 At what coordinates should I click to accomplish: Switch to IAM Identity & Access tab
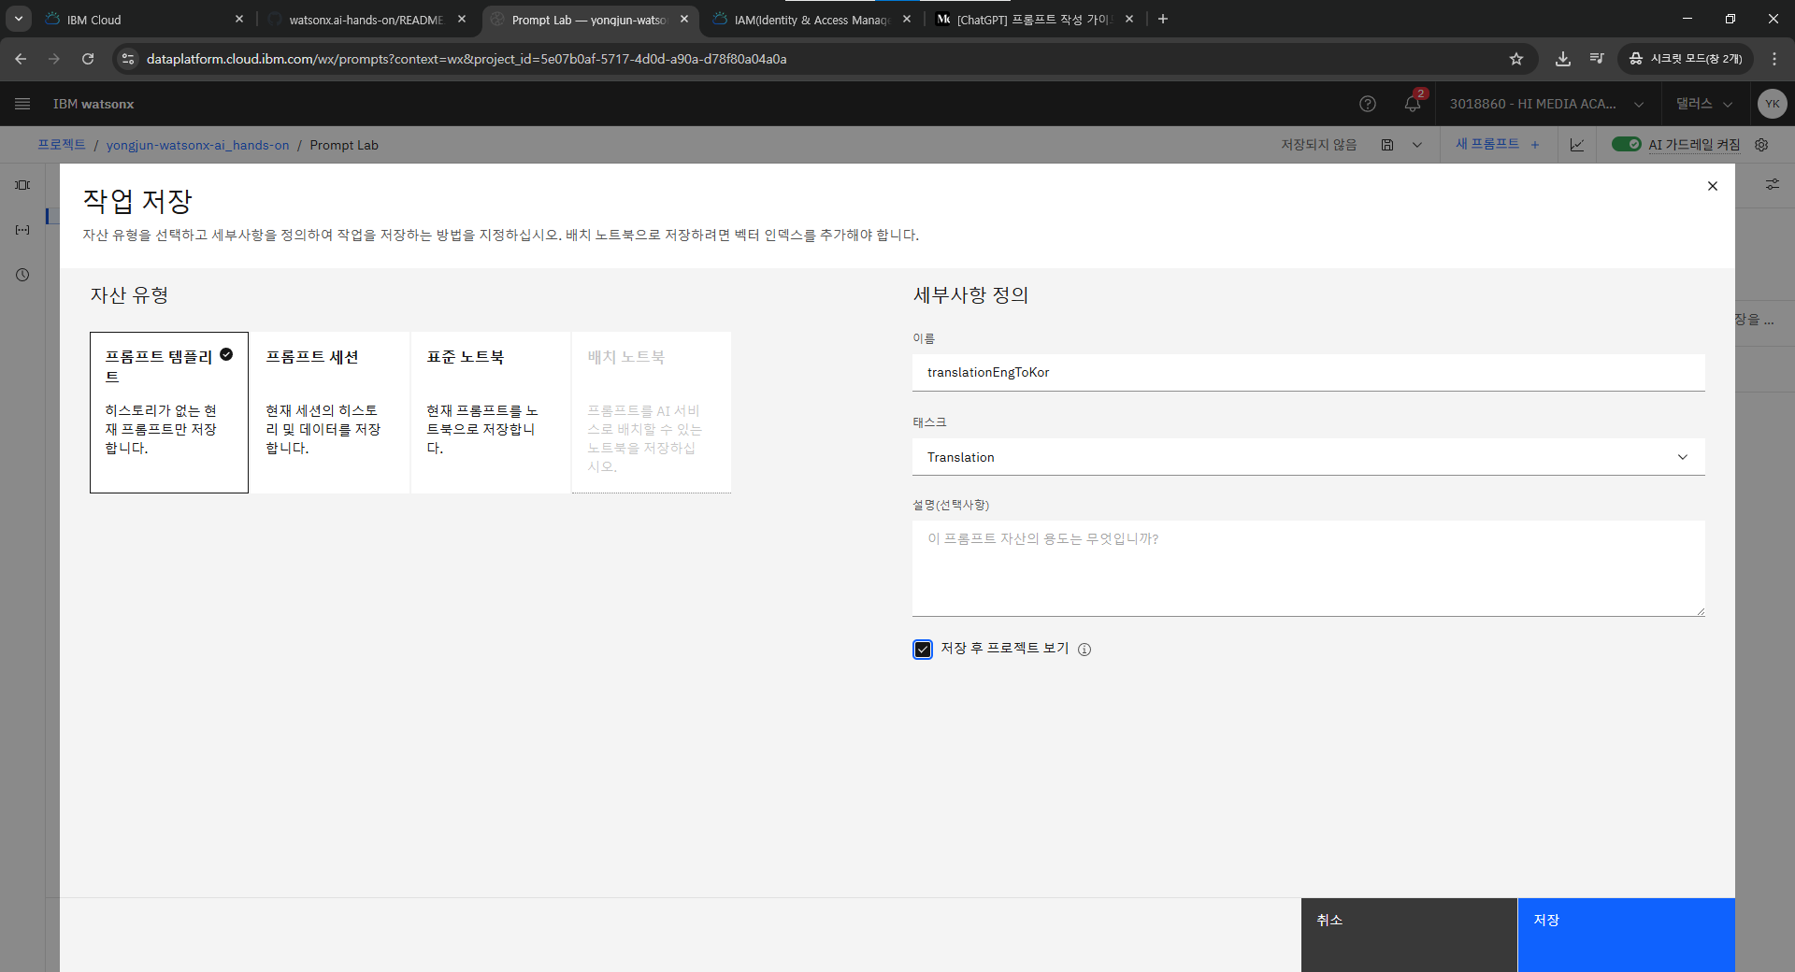tap(811, 19)
